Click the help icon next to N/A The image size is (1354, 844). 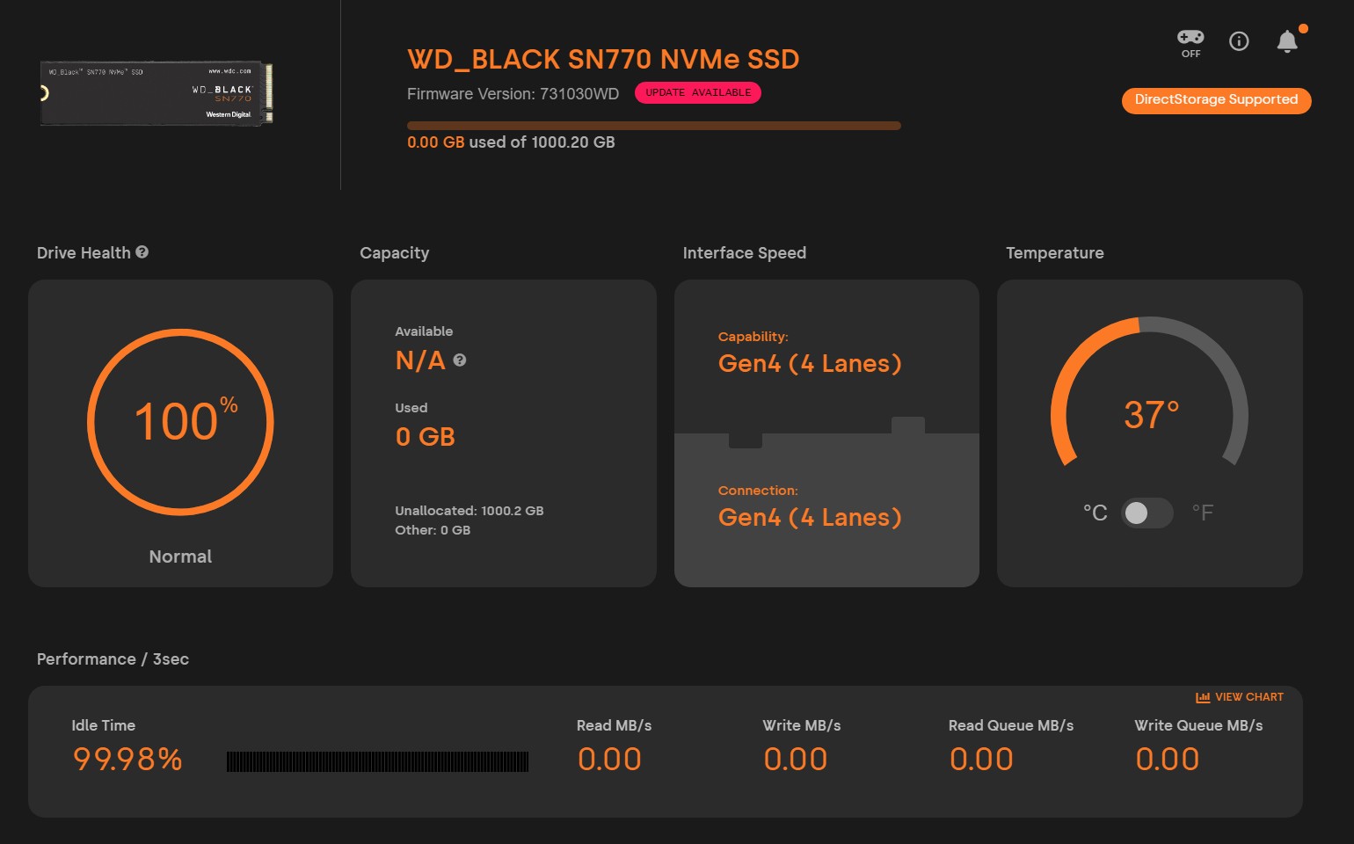460,360
